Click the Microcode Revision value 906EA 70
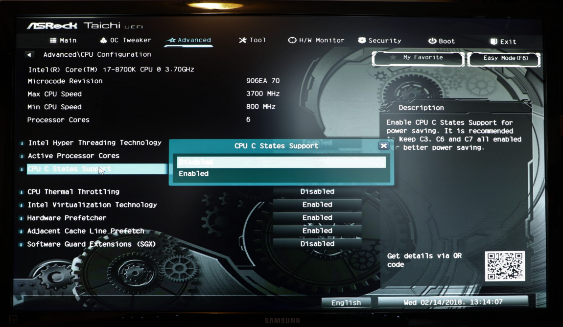Viewport: 563px width, 327px height. click(263, 81)
